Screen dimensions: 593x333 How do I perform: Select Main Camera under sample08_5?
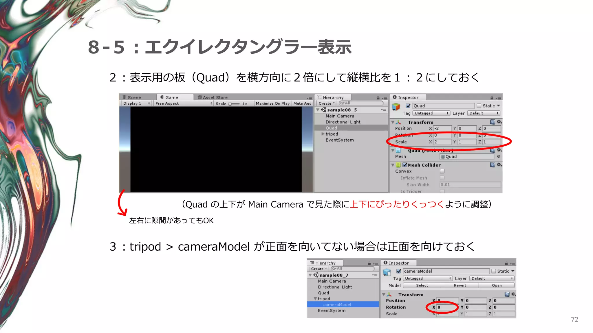point(340,116)
